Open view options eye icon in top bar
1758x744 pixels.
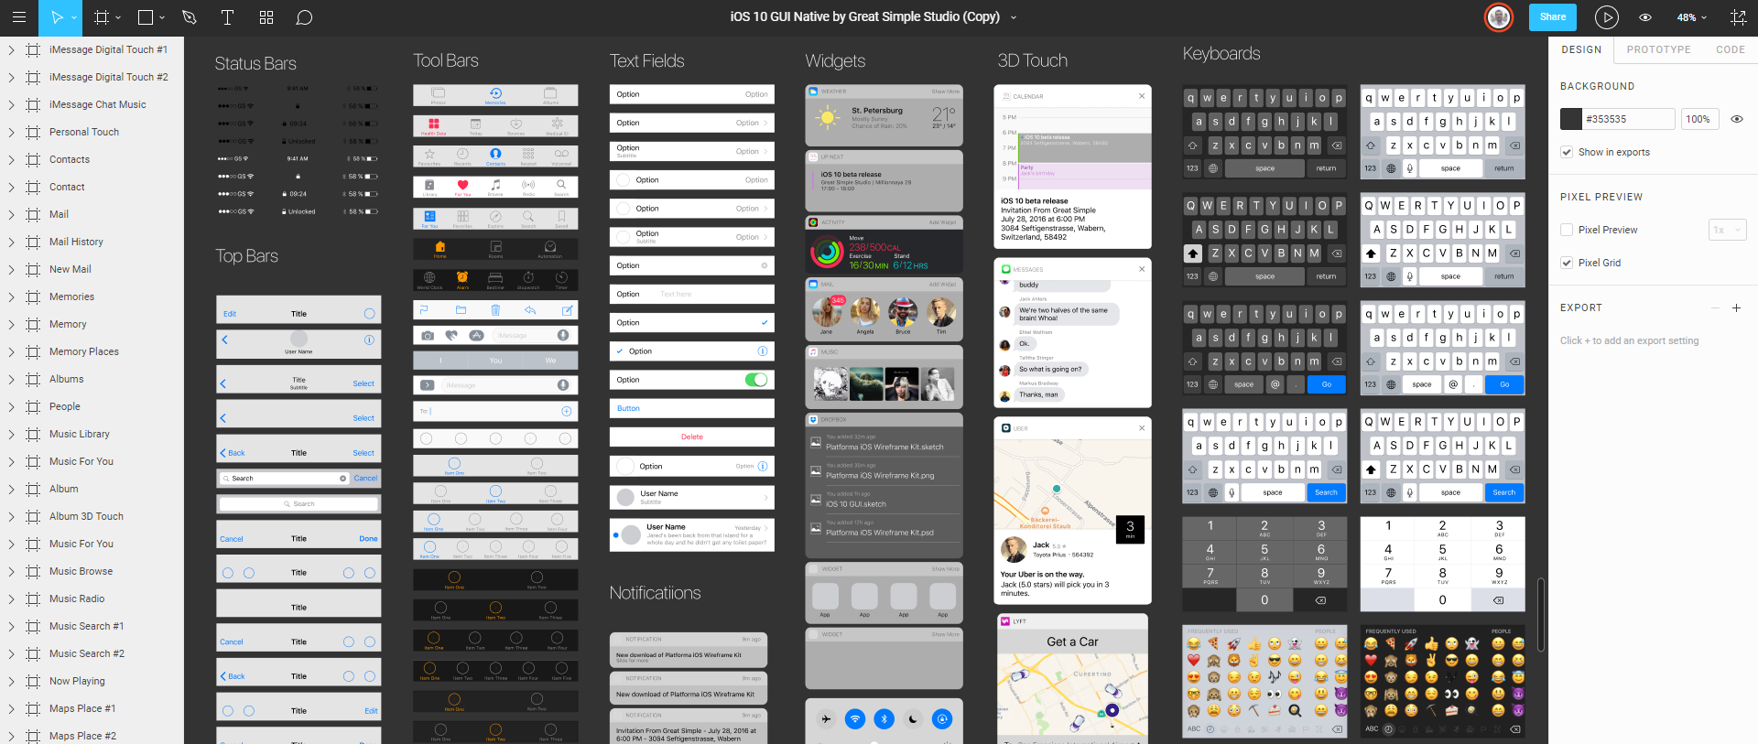[x=1645, y=17]
